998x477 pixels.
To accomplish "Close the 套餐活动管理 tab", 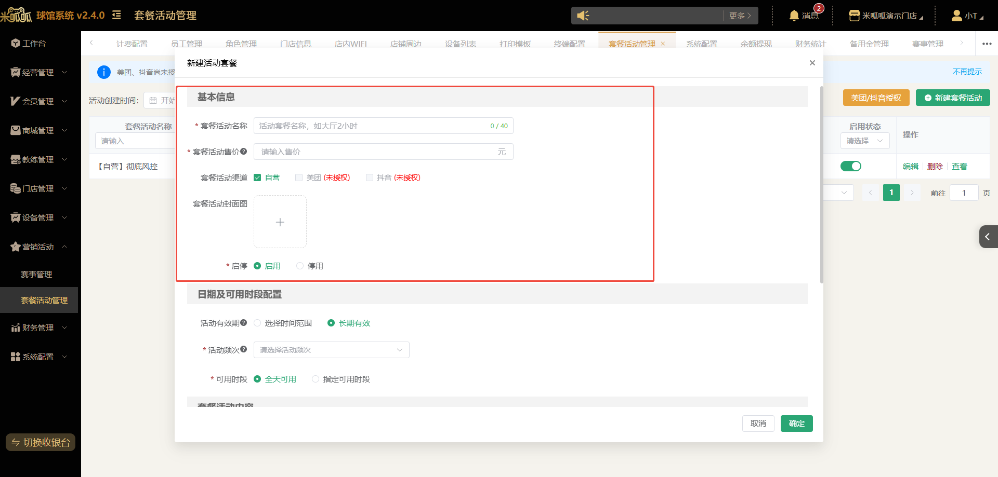I will (663, 44).
